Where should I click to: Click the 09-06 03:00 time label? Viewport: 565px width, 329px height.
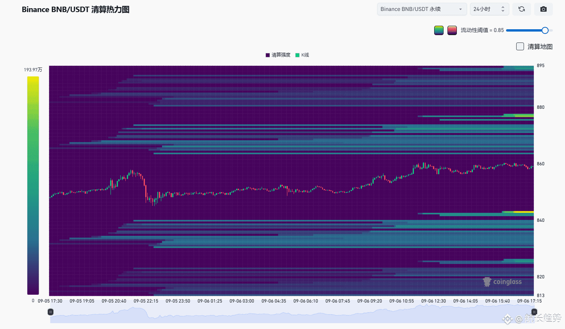coord(242,301)
